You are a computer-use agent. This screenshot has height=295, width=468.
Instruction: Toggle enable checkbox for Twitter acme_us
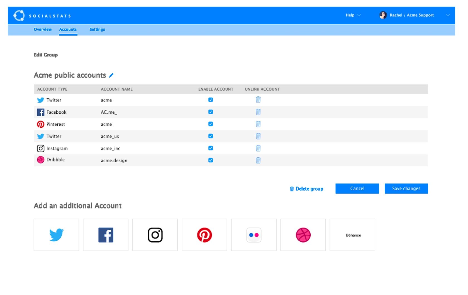coord(211,136)
